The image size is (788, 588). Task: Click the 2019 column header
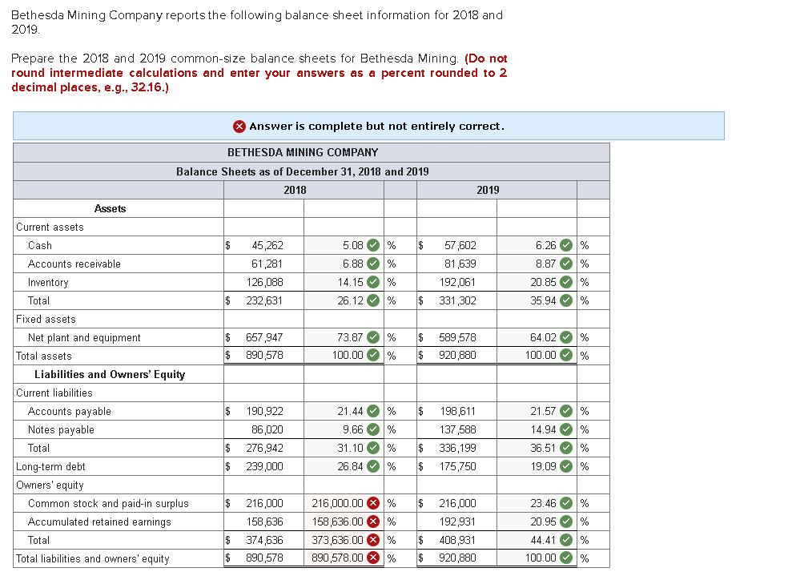[x=488, y=190]
